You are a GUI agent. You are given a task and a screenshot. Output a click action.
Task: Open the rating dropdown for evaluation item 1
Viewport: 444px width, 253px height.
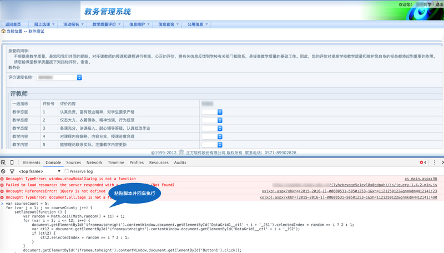click(220, 112)
